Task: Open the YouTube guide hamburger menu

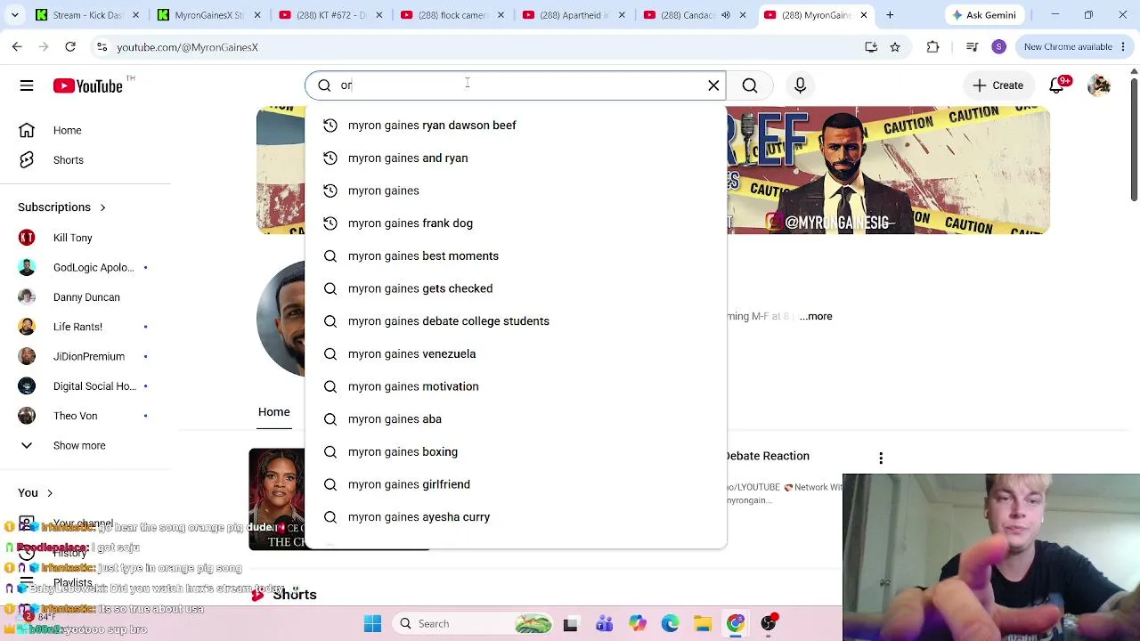Action: (27, 85)
